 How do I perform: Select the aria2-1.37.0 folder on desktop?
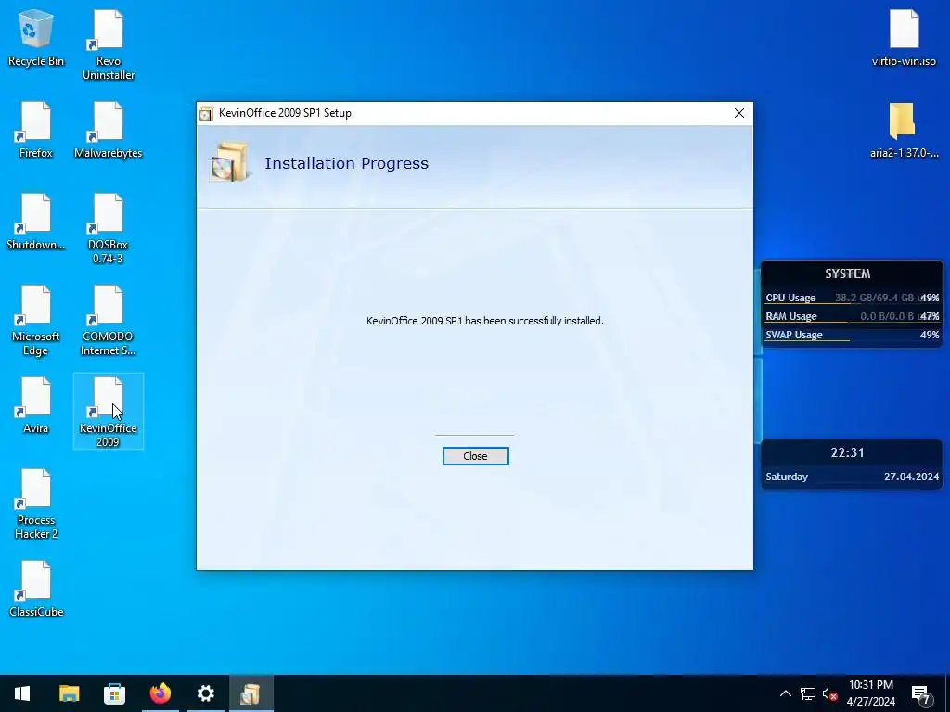point(904,131)
